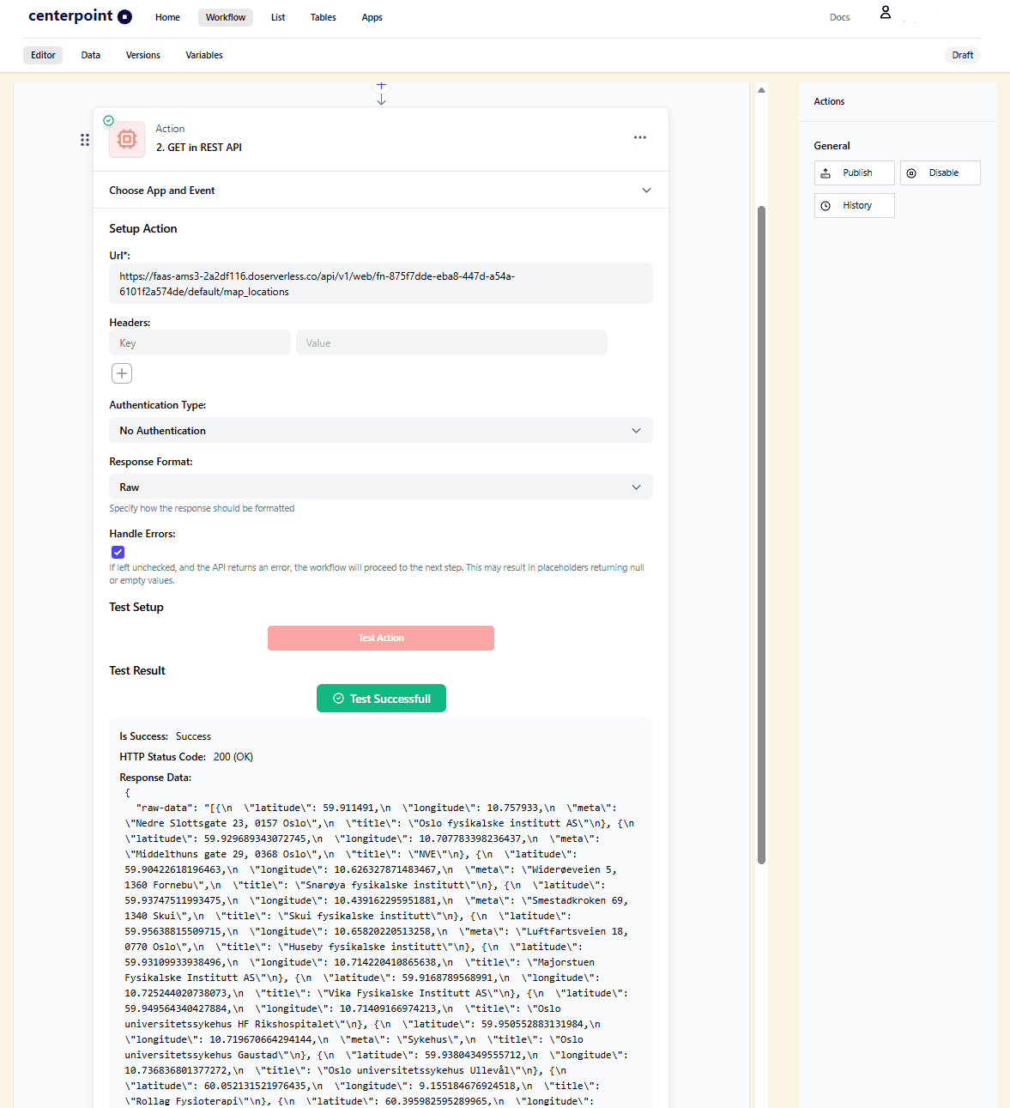
Task: Switch to the Data tab
Action: click(91, 55)
